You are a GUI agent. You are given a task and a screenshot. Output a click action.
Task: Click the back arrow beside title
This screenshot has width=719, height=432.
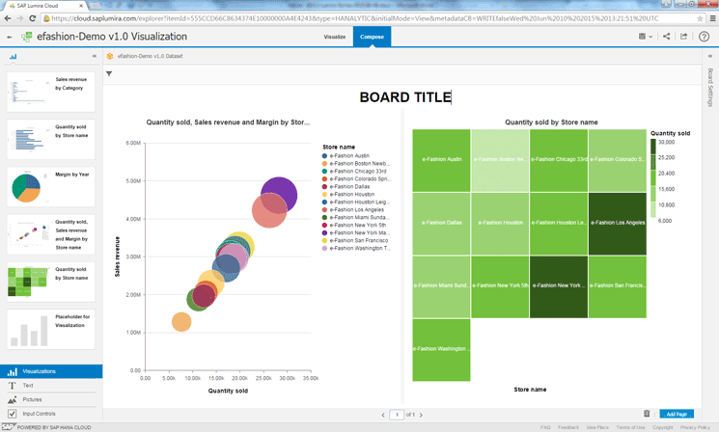(x=9, y=37)
